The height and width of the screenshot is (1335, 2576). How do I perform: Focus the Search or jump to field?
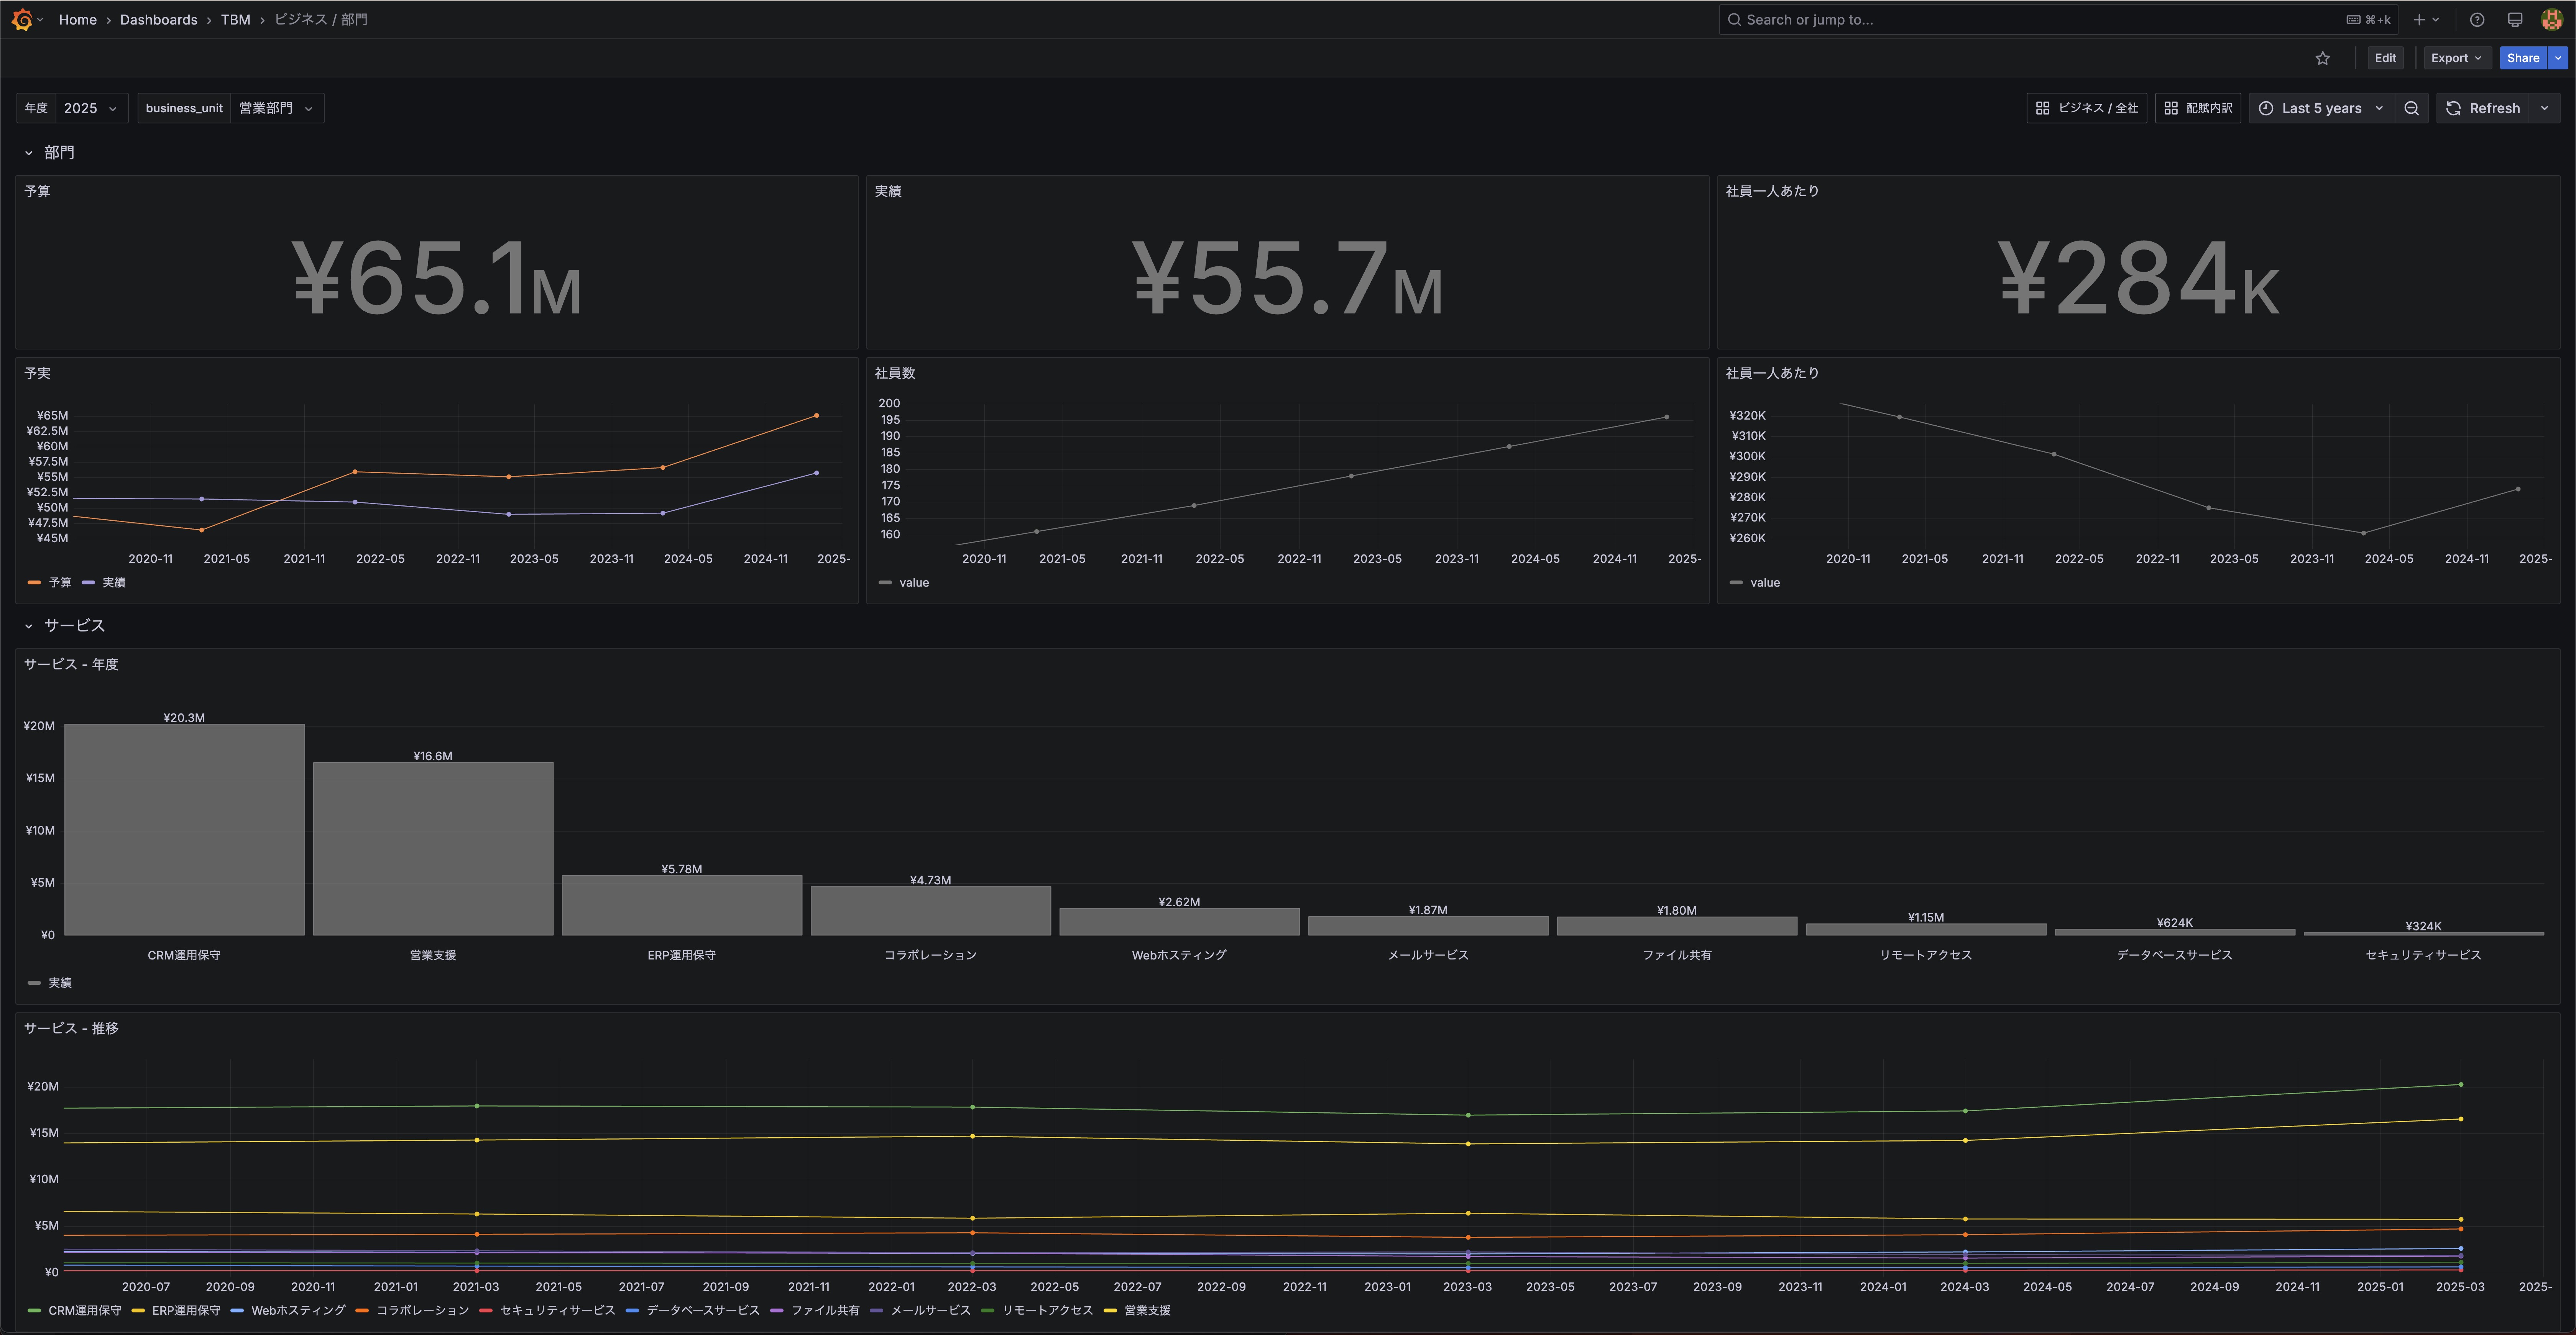click(2058, 19)
